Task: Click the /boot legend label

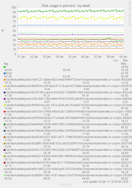Action: coord(9,73)
